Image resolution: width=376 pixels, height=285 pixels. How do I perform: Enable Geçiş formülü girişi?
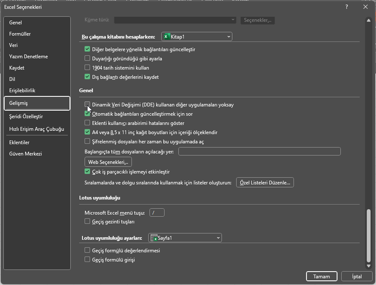click(x=88, y=259)
